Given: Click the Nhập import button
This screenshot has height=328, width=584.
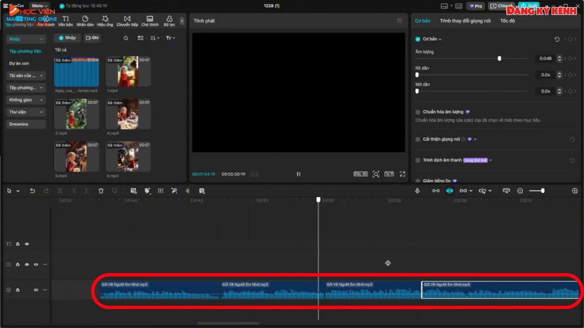Looking at the screenshot, I should point(67,37).
